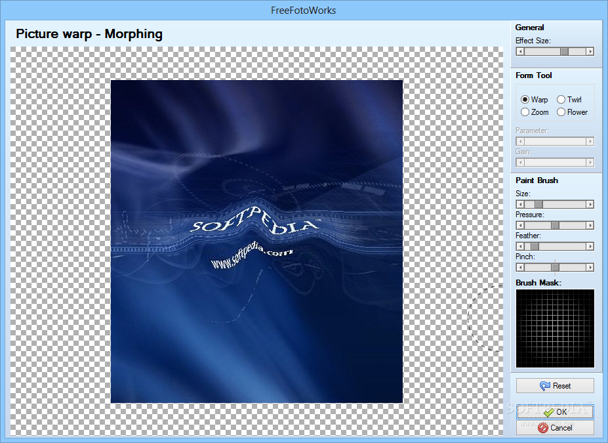Select the Twirl form tool
This screenshot has height=443, width=608.
(x=569, y=100)
